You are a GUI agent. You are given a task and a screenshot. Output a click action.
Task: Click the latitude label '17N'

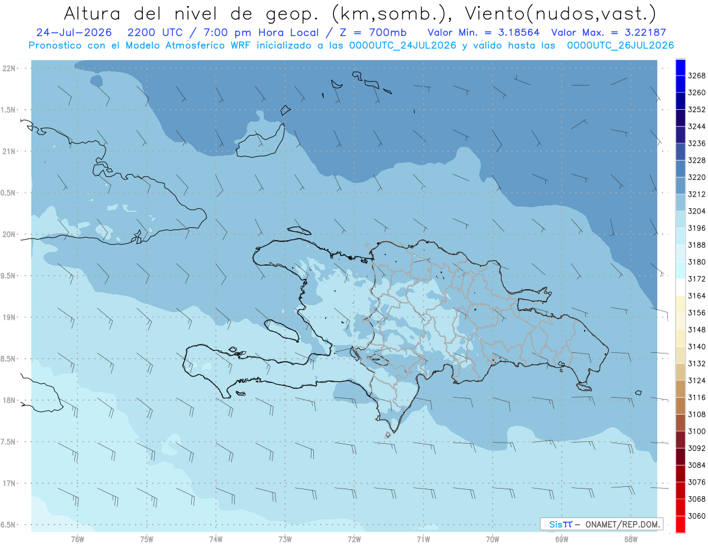9,483
